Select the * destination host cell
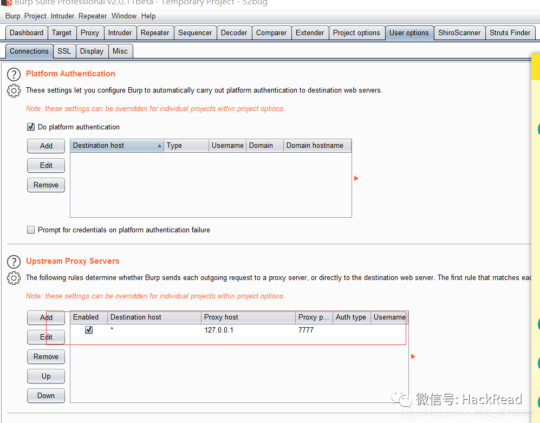This screenshot has height=423, width=540. click(154, 330)
